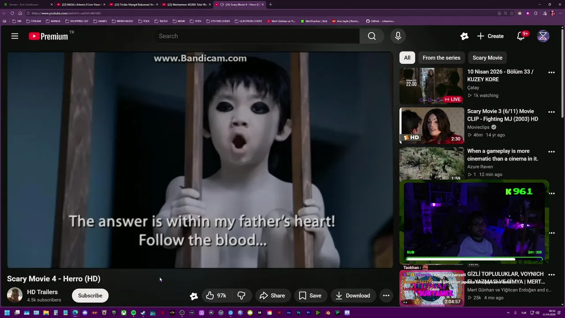Select the Scary Movie filter chip
Viewport: 565px width, 318px height.
click(x=487, y=57)
